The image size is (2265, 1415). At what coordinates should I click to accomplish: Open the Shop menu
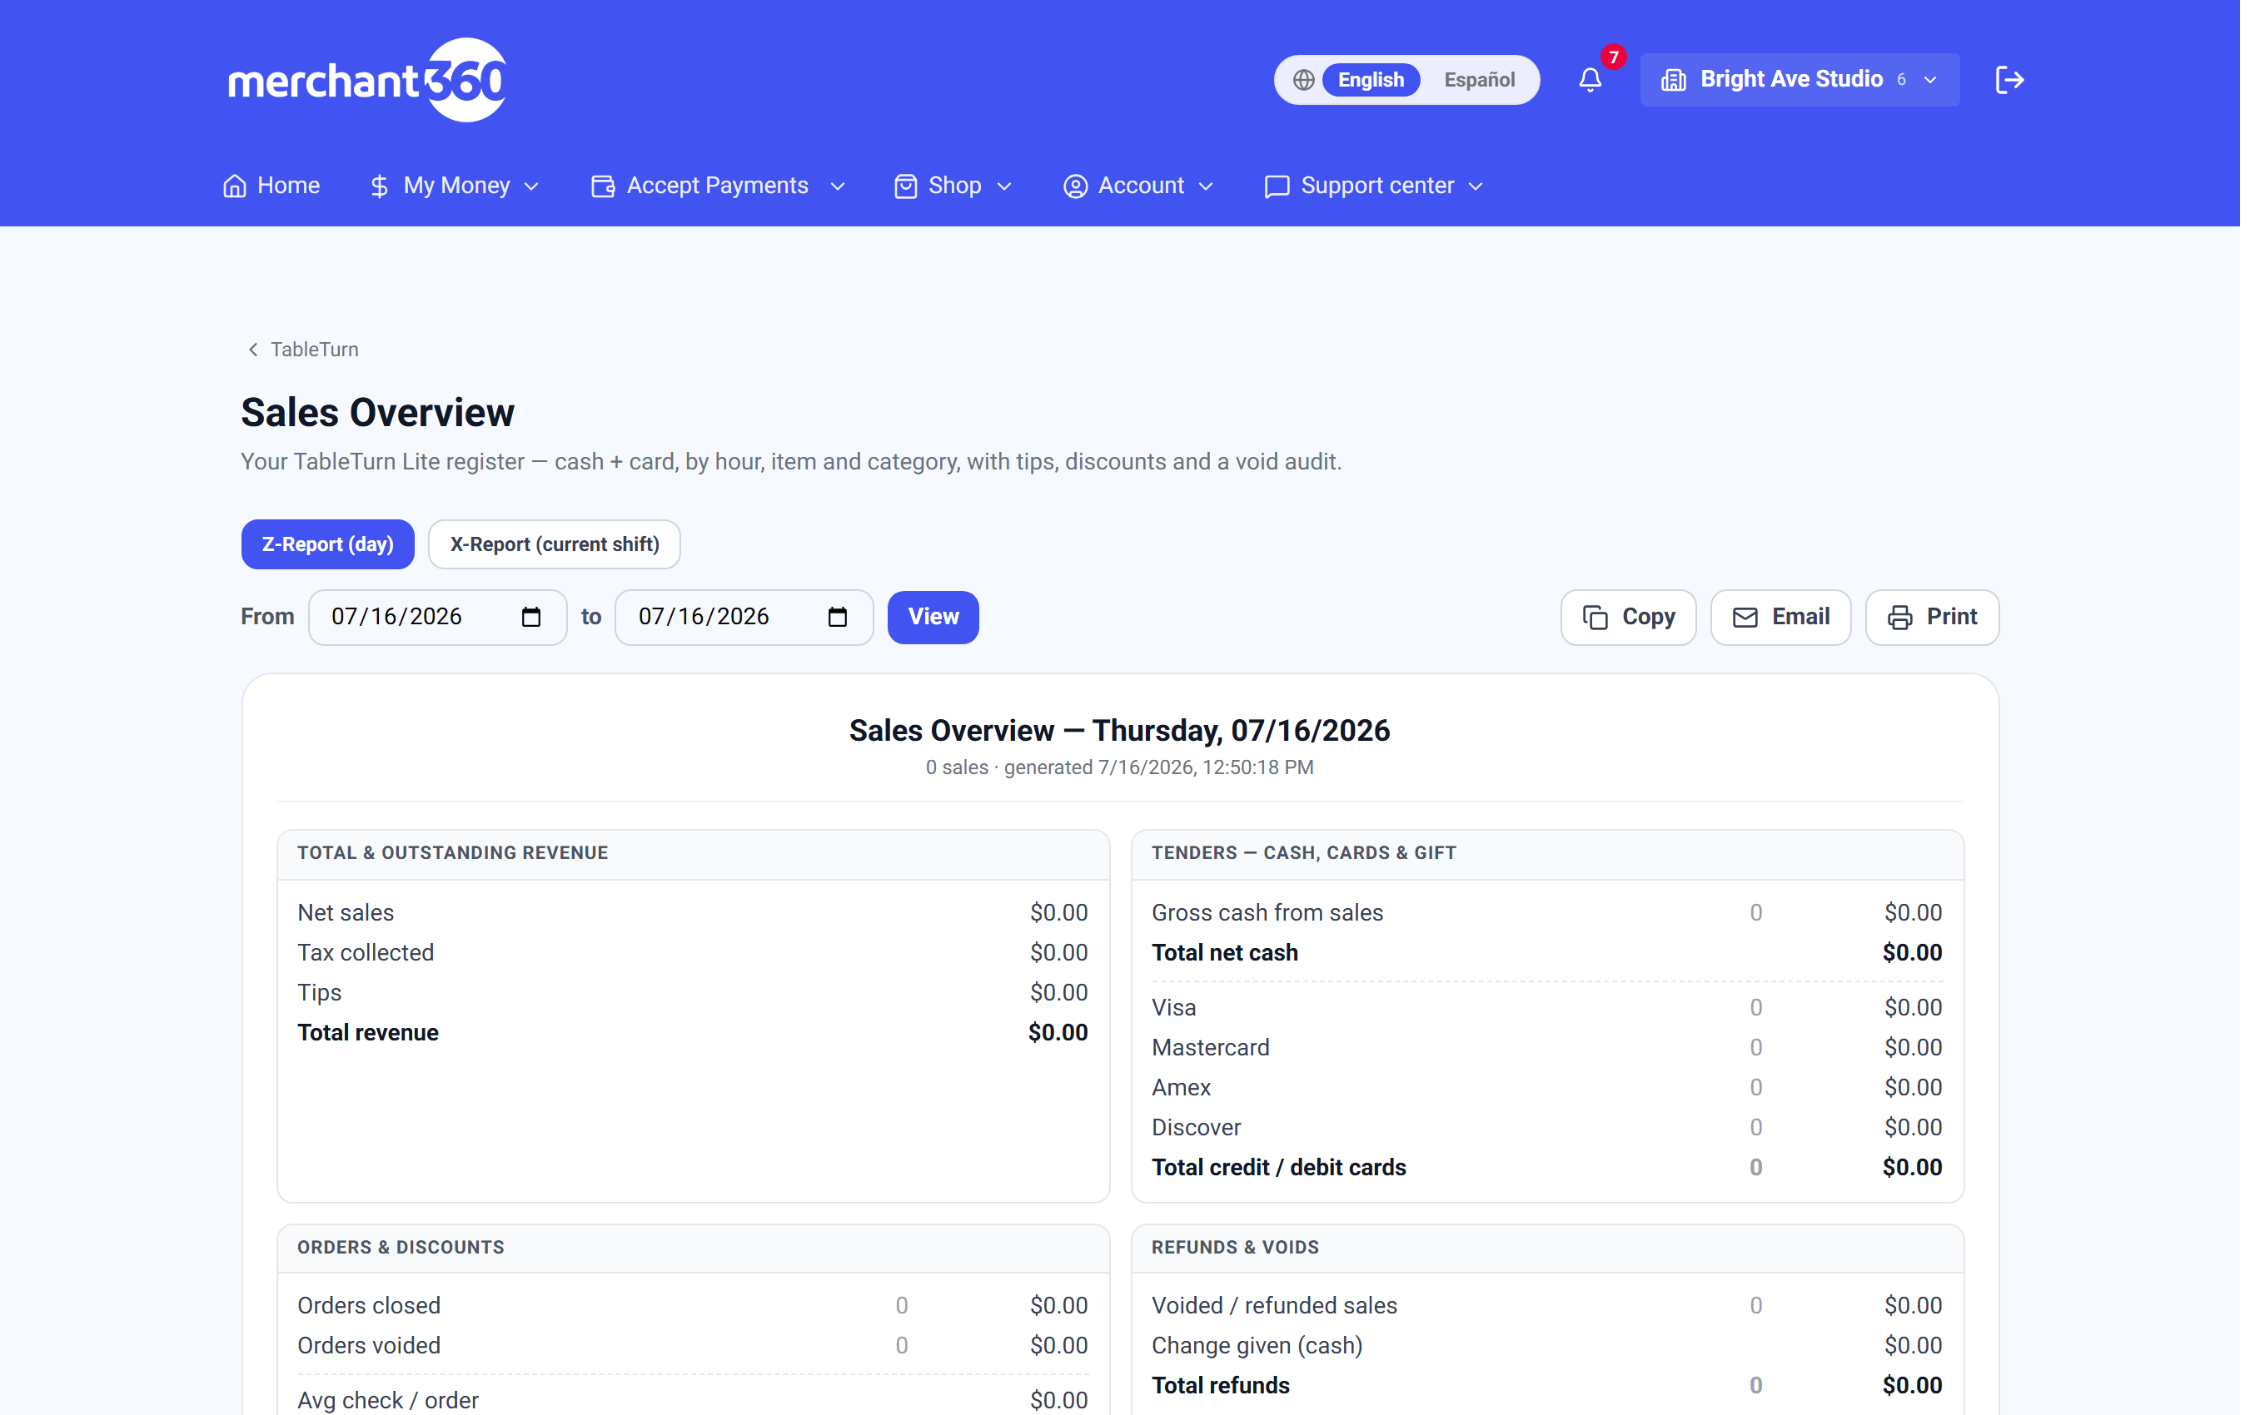[953, 186]
